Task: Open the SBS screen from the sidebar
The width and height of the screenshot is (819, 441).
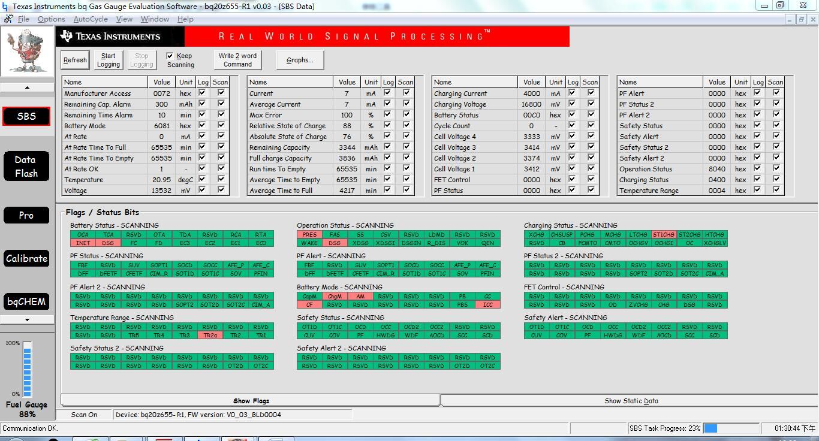Action: pyautogui.click(x=26, y=116)
